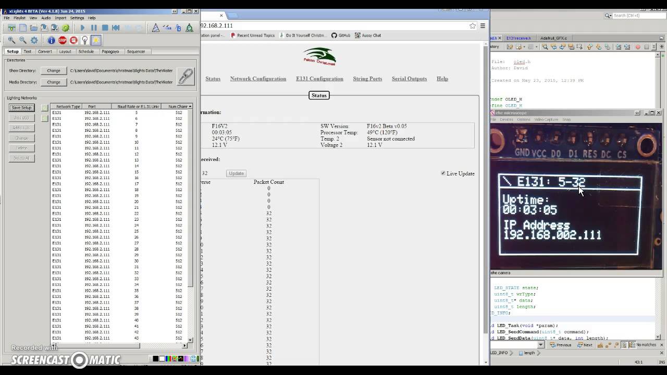Click the blue information icon in xLights
This screenshot has height=375, width=667.
[51, 40]
